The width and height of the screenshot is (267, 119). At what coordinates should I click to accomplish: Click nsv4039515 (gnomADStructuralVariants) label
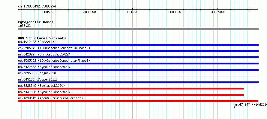(x=51, y=98)
